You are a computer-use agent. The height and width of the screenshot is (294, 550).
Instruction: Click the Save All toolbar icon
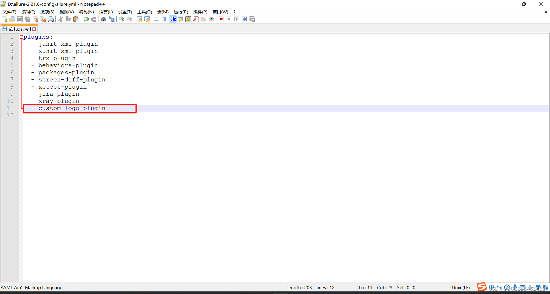[27, 19]
